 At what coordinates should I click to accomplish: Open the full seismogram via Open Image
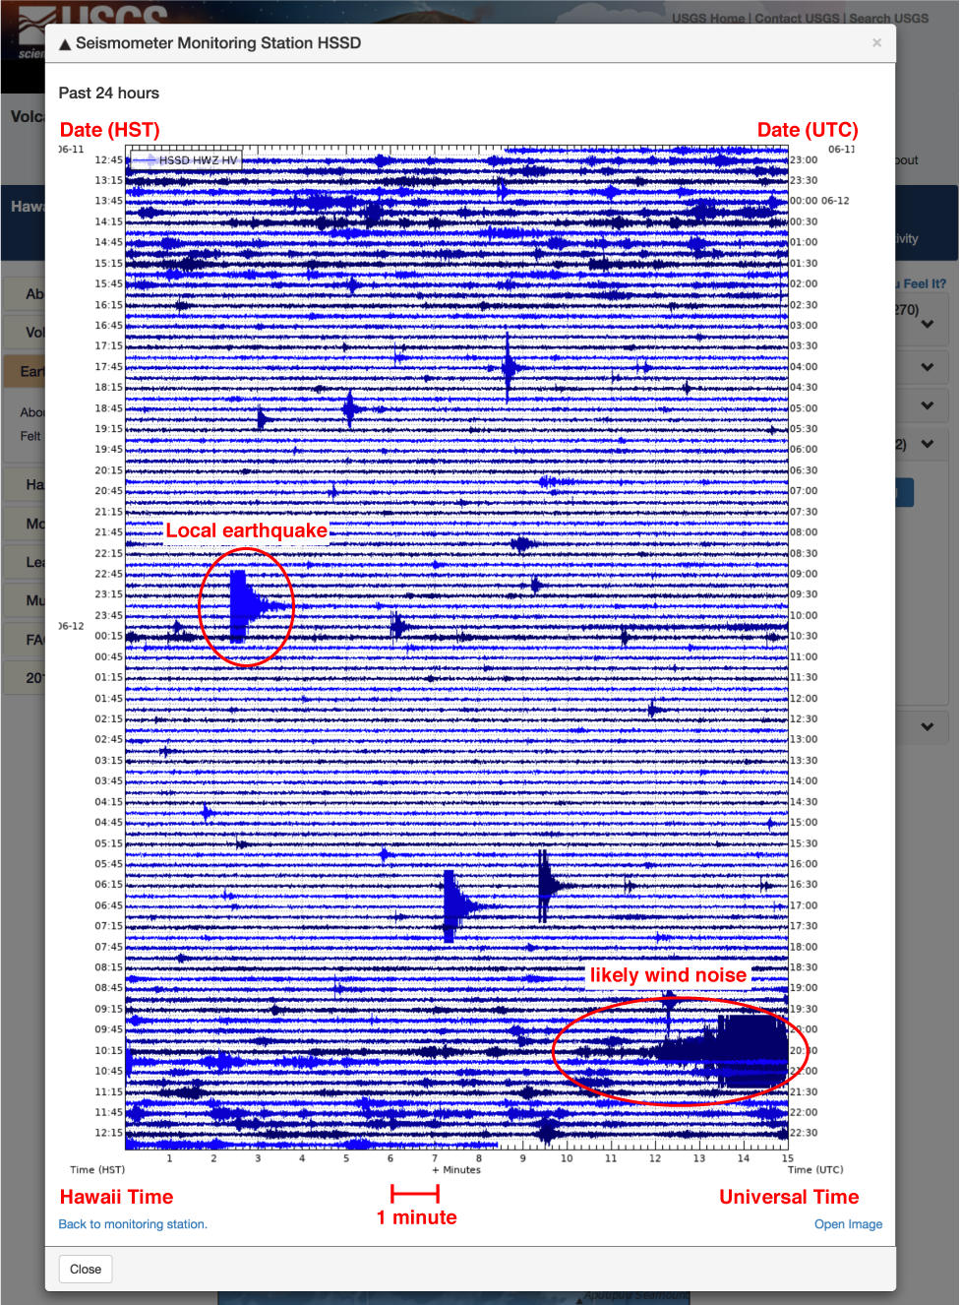tap(848, 1223)
